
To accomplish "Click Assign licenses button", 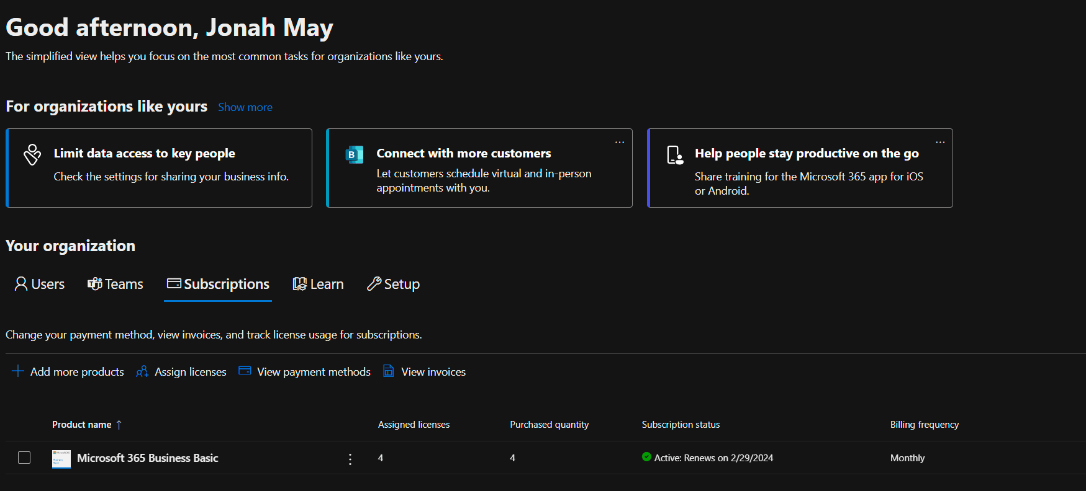I will [181, 371].
